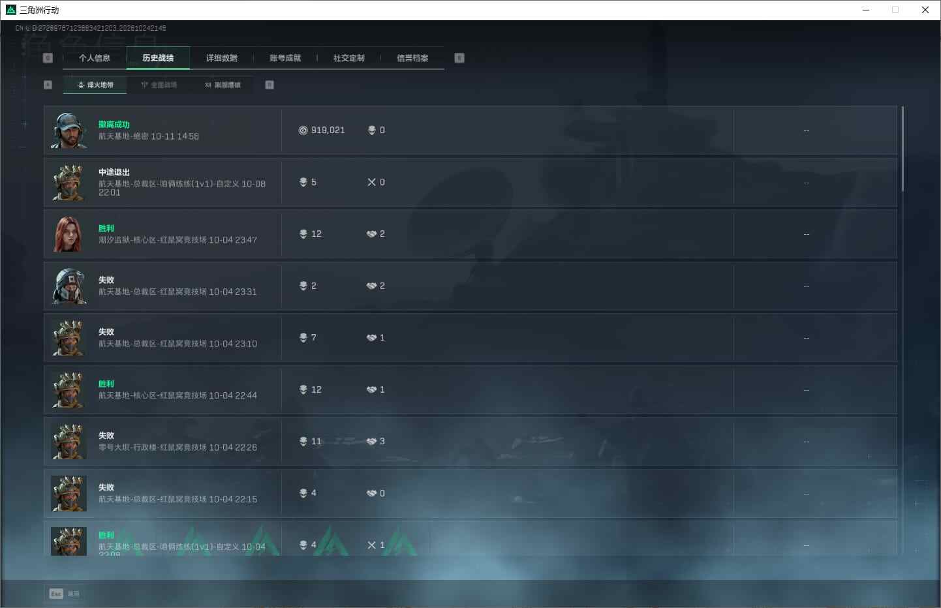This screenshot has height=608, width=941.
Task: Open the 胜利 10-04 23:47 潮汐监狱 record
Action: pos(470,234)
